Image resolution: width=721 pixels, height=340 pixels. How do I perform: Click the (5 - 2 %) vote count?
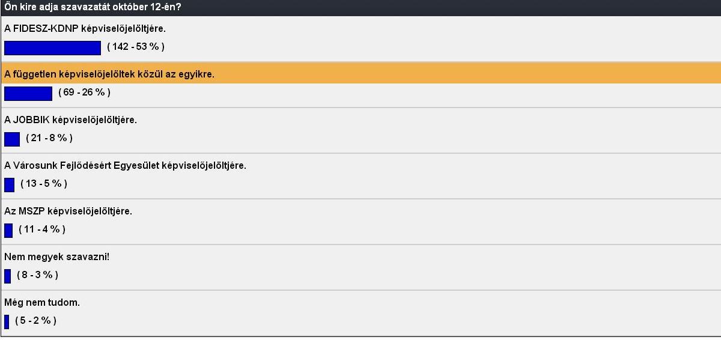point(36,321)
